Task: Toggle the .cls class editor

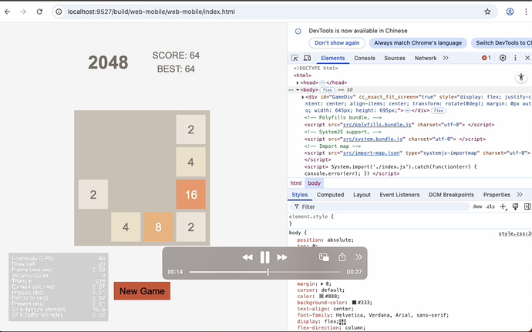Action: click(x=490, y=206)
